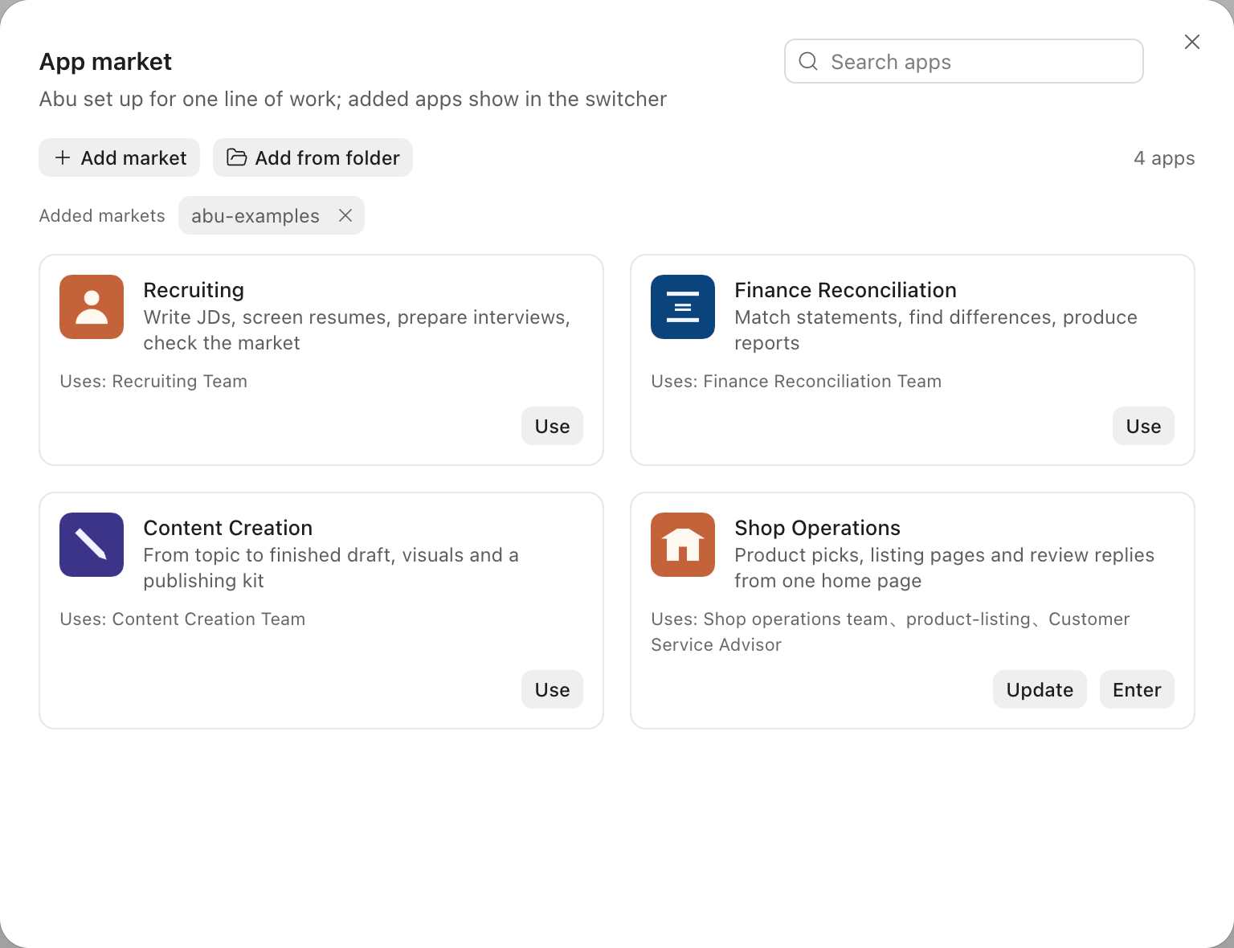Click 'Uses: Shop operations team' text

pos(890,632)
